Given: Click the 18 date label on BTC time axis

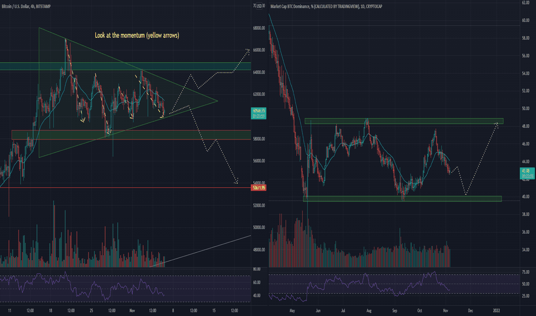Looking at the screenshot, I should (x=51, y=310).
